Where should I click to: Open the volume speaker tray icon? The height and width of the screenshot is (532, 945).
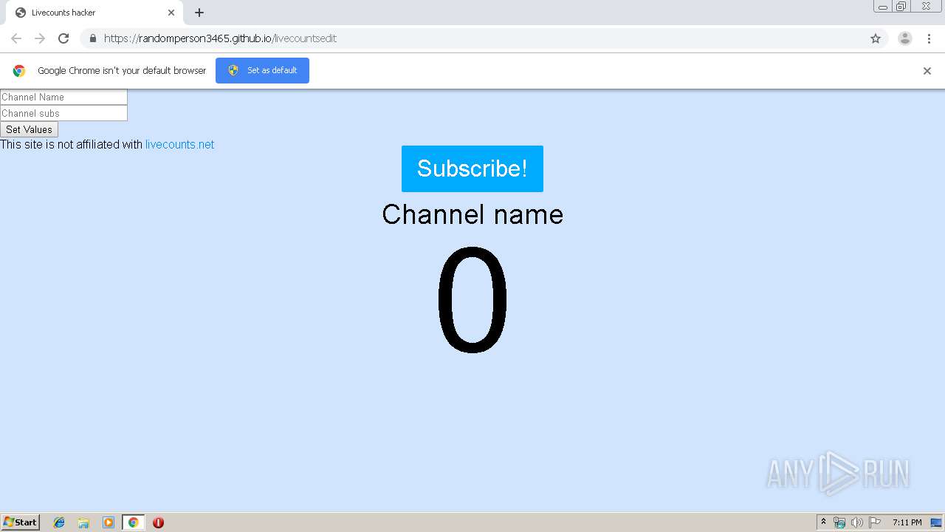(857, 522)
